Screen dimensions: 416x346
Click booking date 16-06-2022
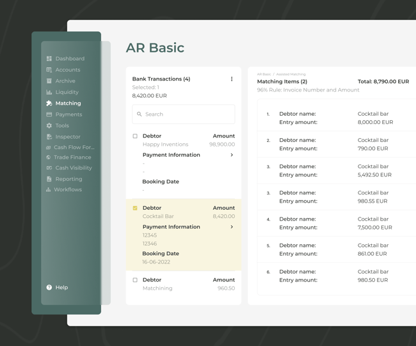pos(156,262)
